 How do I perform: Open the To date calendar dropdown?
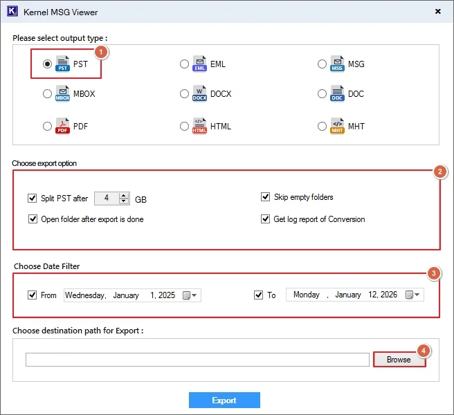coord(412,295)
